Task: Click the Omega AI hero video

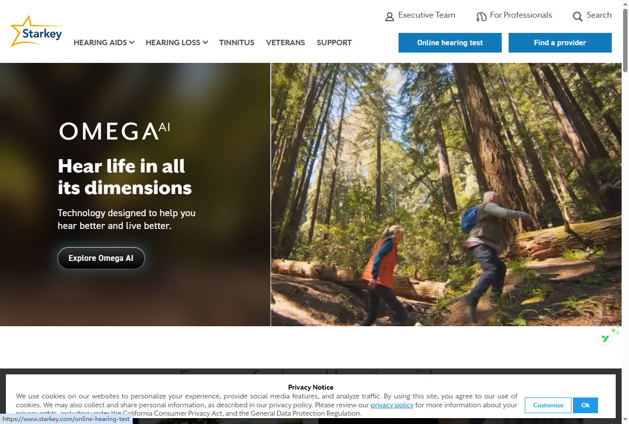Action: coord(446,194)
